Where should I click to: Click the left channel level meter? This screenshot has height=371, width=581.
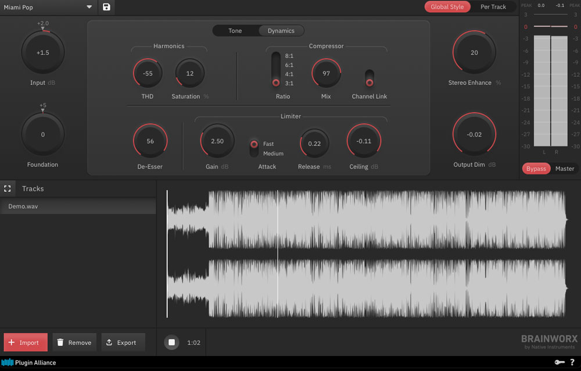click(x=541, y=91)
